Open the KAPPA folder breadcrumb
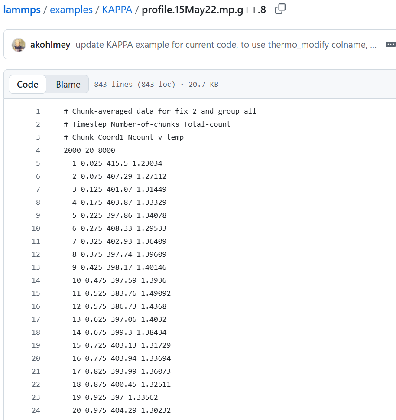This screenshot has height=420, width=396. click(117, 10)
